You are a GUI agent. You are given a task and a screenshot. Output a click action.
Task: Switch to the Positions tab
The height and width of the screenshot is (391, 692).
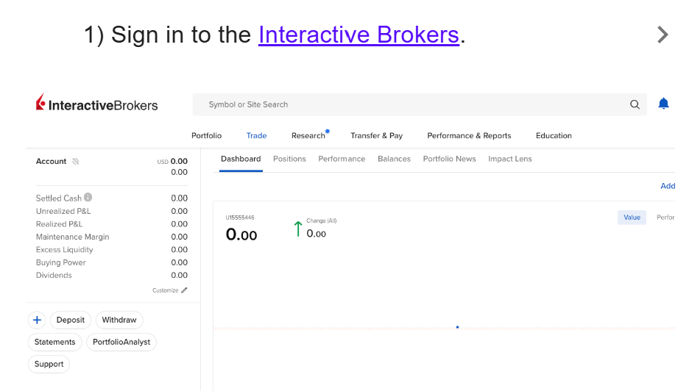coord(289,159)
